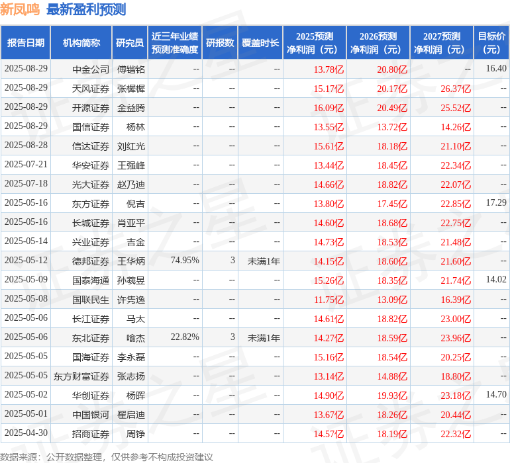510x463 pixels.
Task: Click the accuracy value 74.95%
Action: 185,260
